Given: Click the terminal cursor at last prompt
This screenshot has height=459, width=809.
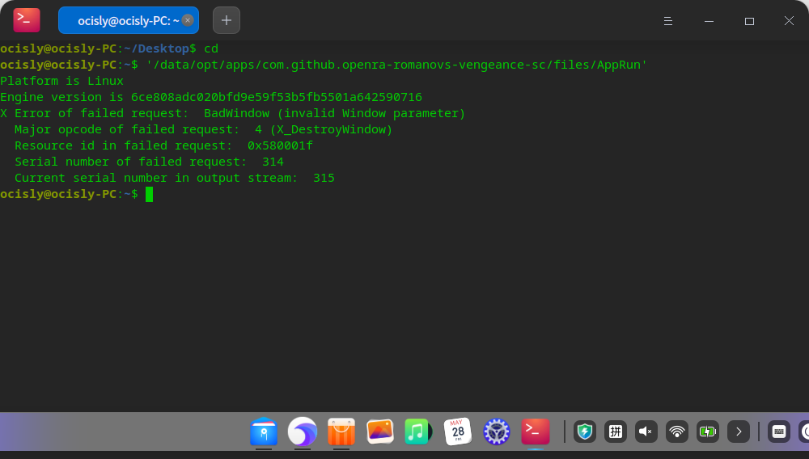Looking at the screenshot, I should click(x=149, y=194).
